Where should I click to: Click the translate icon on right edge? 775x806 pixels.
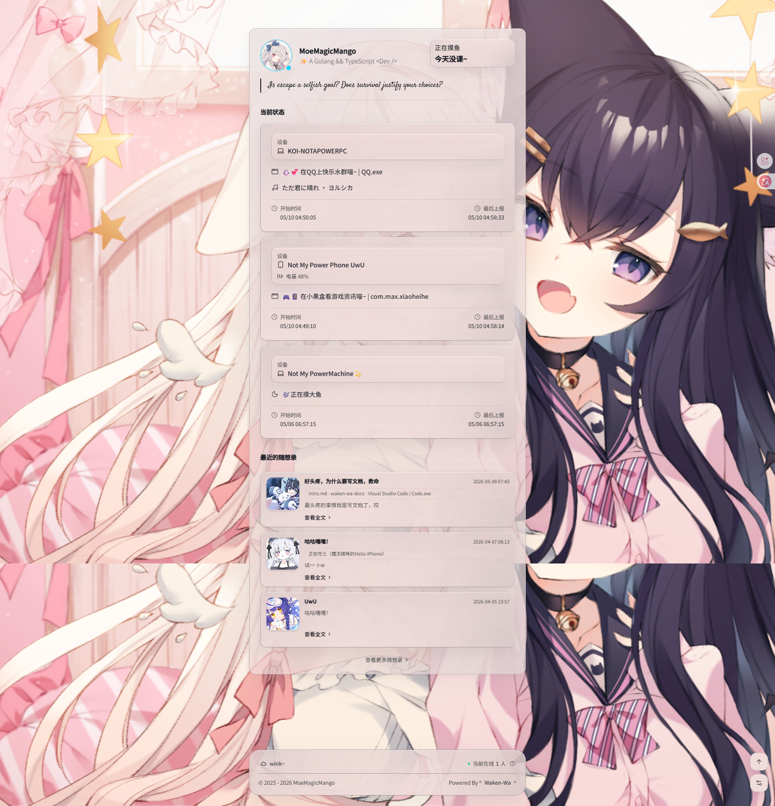766,181
